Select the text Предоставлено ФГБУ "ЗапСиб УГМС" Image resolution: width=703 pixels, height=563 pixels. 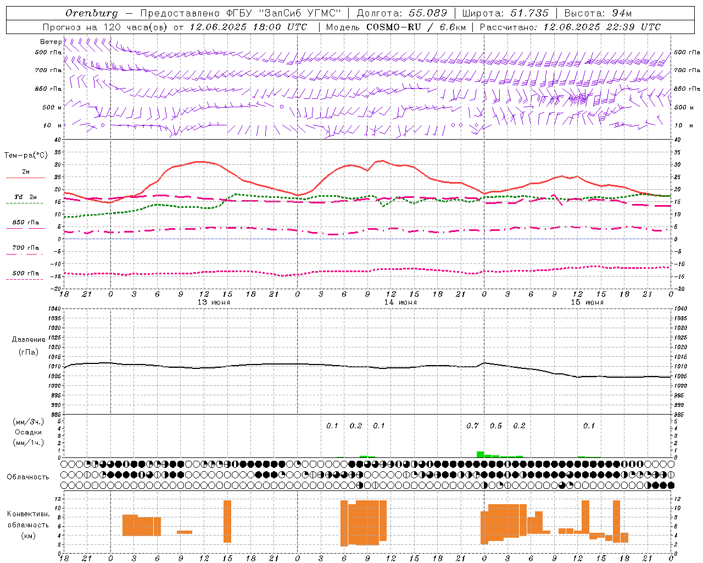point(241,13)
